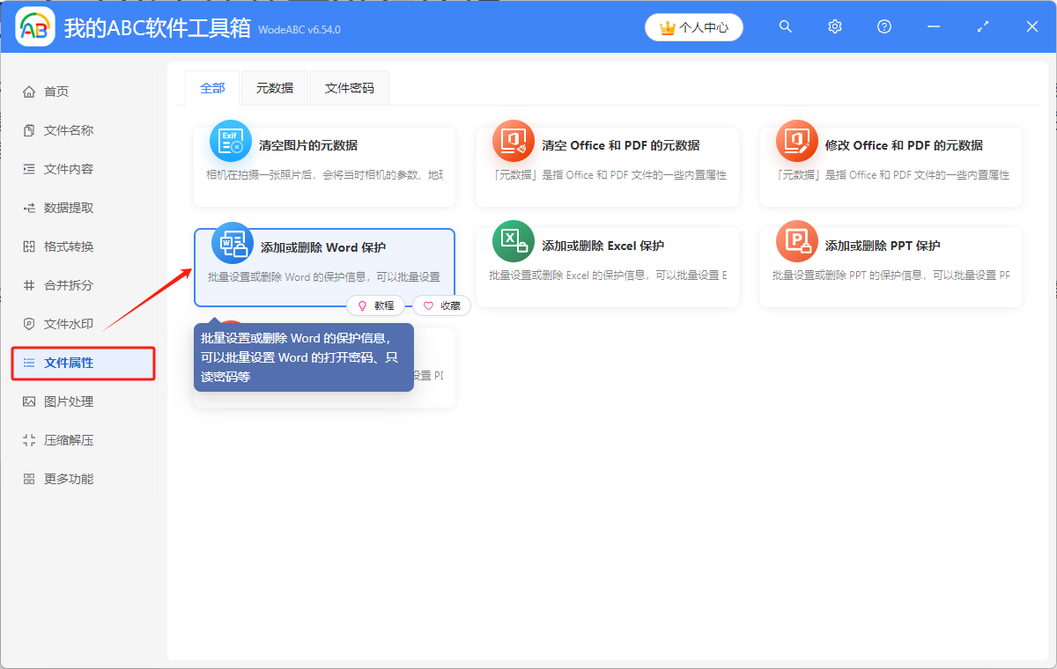Select the 全部 tab

pos(212,88)
